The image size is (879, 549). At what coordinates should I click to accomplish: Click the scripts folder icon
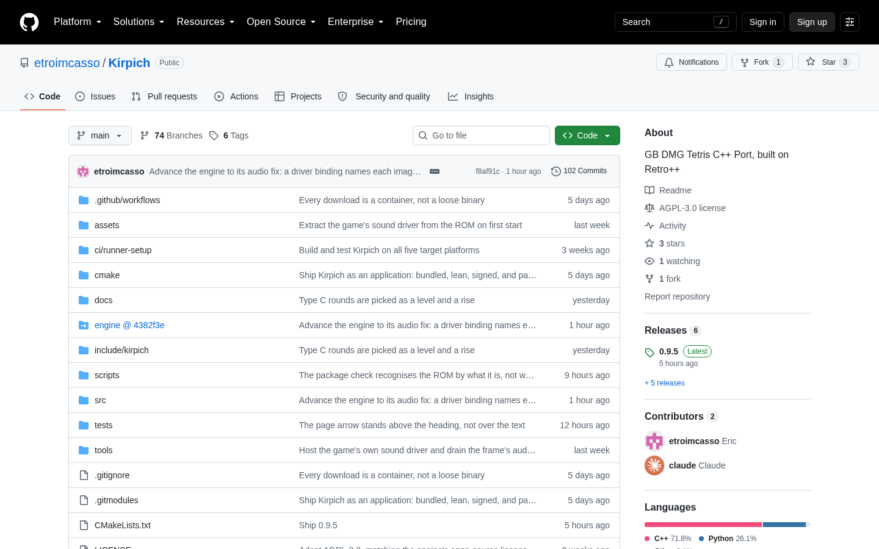click(84, 375)
